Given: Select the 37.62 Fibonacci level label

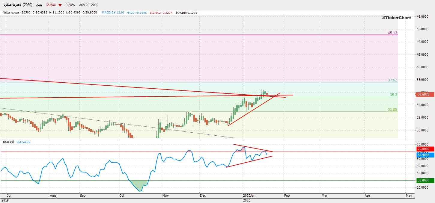Looking at the screenshot, I should (392, 80).
